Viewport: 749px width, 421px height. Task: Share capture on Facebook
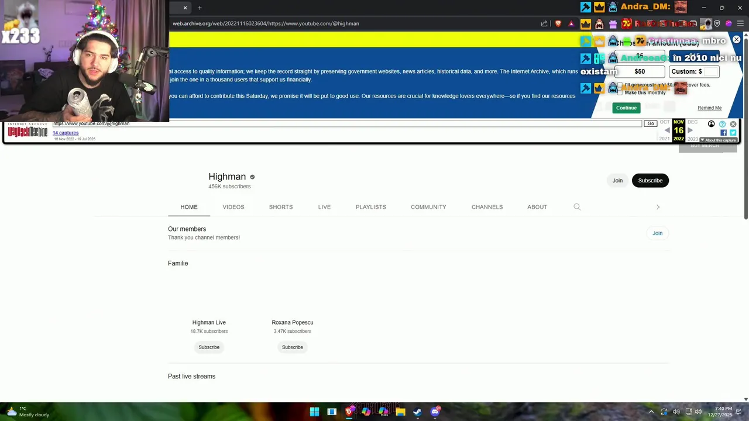pos(723,133)
